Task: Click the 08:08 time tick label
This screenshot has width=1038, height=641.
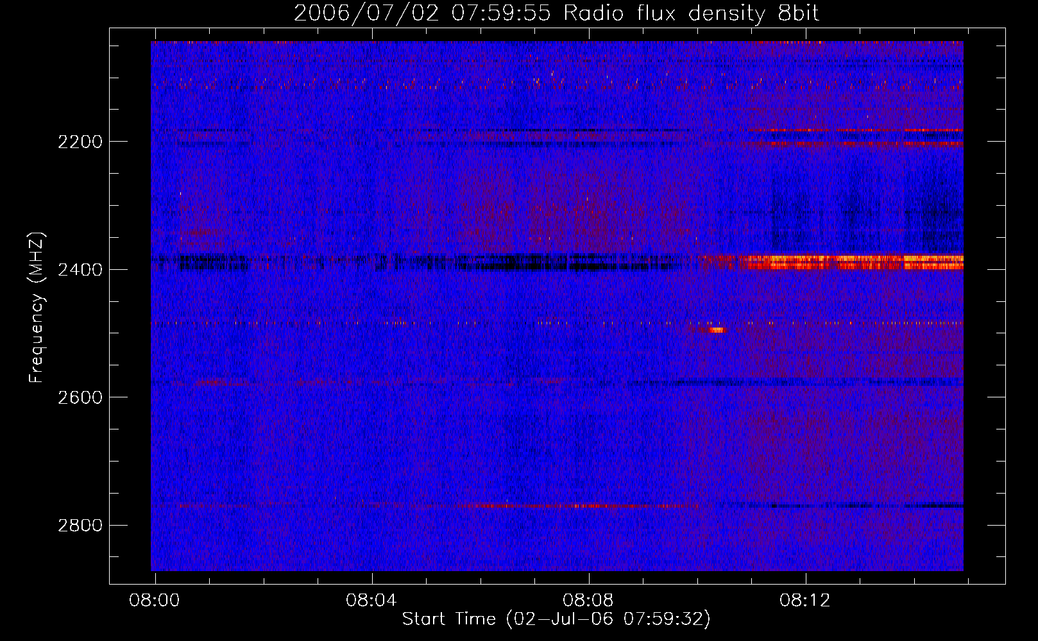Action: click(x=588, y=601)
